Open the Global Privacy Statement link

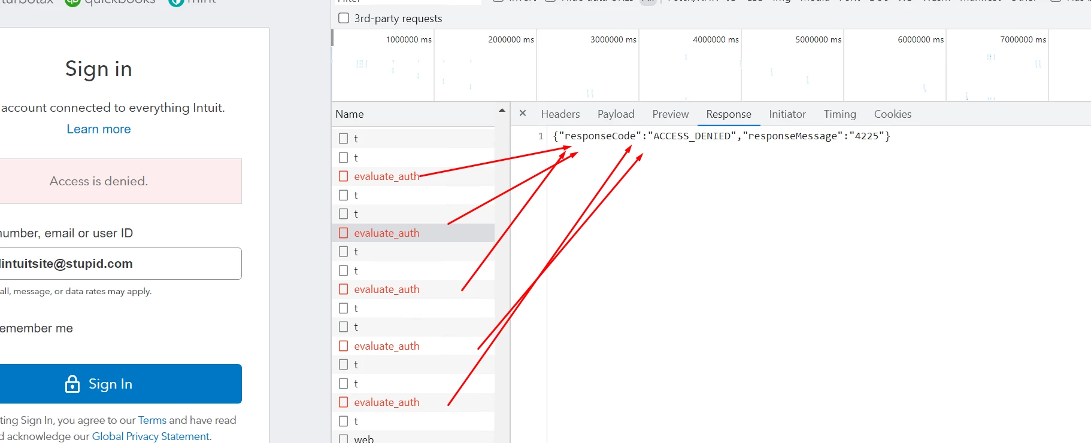150,436
